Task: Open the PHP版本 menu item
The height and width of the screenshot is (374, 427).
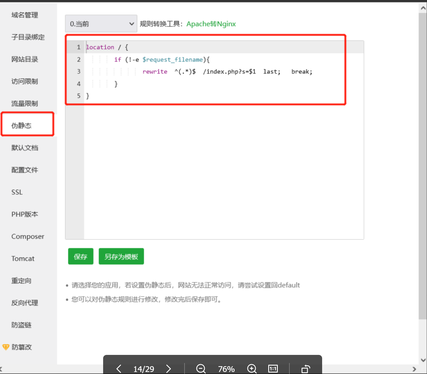Action: (x=25, y=214)
